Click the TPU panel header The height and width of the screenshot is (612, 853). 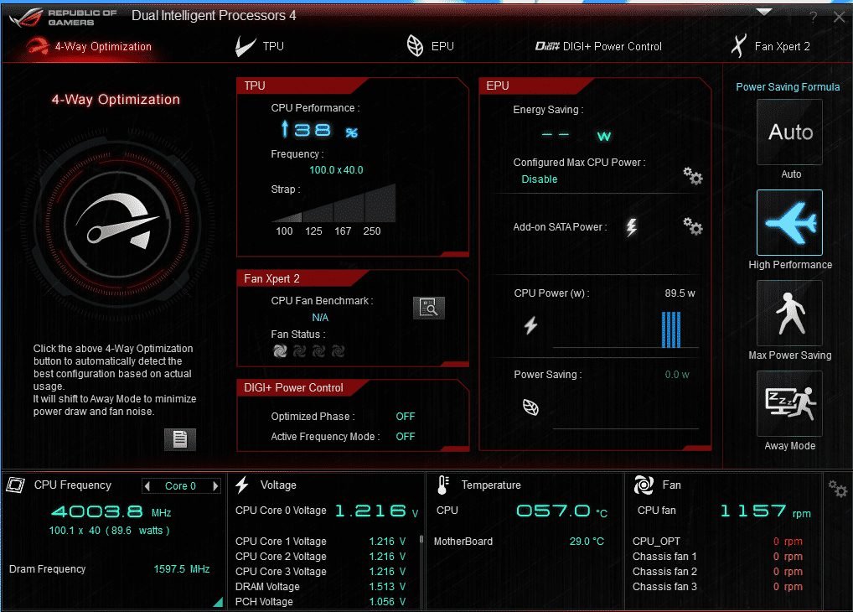[302, 86]
